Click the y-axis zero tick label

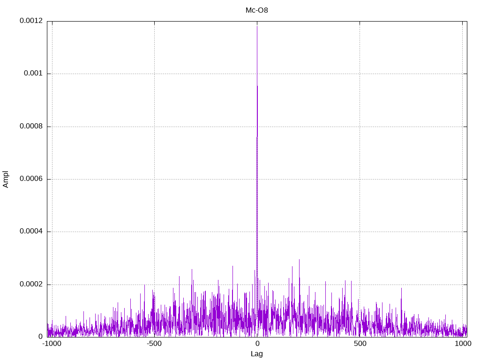(x=40, y=337)
